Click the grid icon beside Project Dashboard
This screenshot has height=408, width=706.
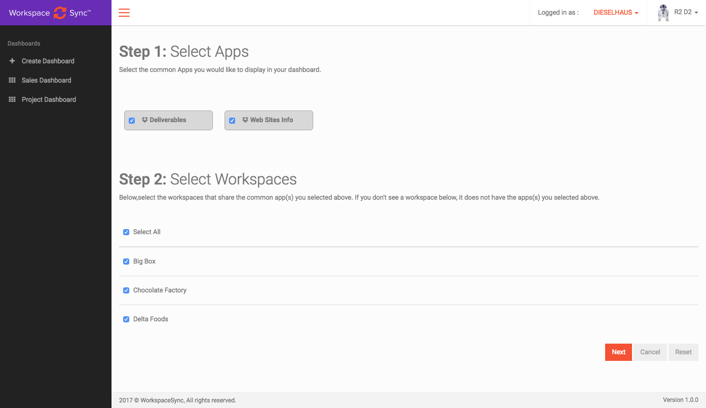click(x=12, y=99)
